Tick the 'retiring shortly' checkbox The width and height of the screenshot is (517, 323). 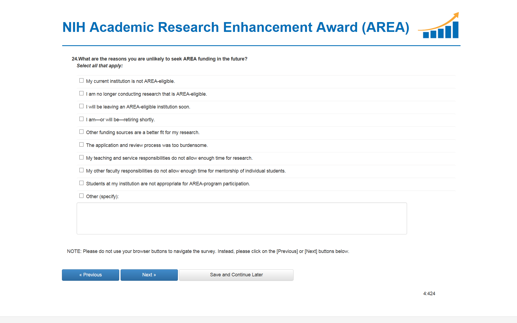81,119
